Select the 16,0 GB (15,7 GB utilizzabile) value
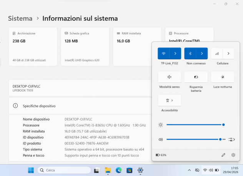243x176 pixels. coord(85,131)
